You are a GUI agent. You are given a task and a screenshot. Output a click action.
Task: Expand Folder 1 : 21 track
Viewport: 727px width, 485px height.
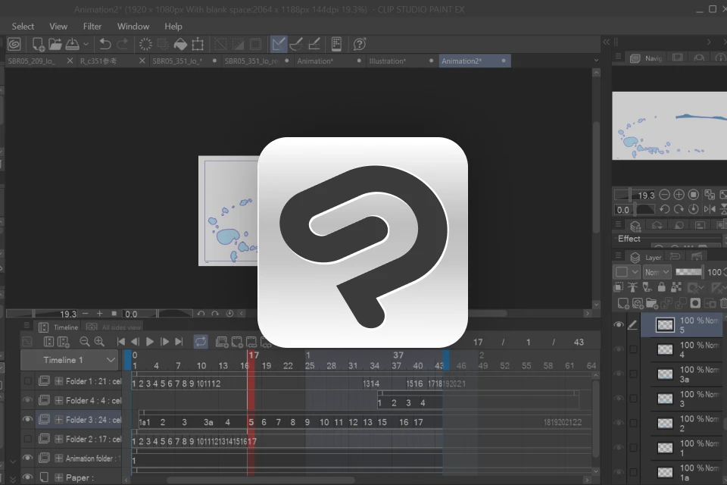click(x=59, y=381)
